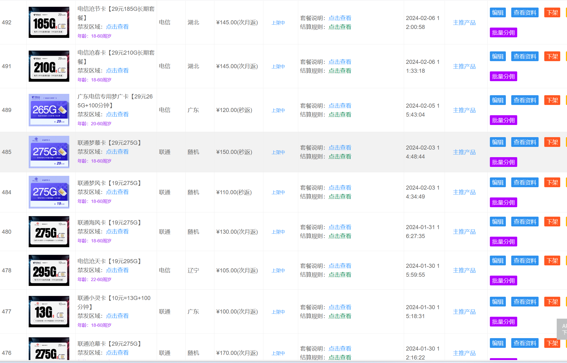Click 下架 button for product 491
The height and width of the screenshot is (363, 567).
coord(552,56)
